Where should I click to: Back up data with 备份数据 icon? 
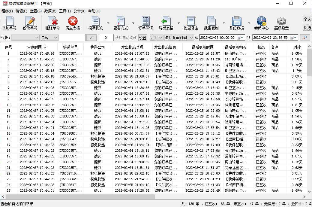tap(237, 23)
